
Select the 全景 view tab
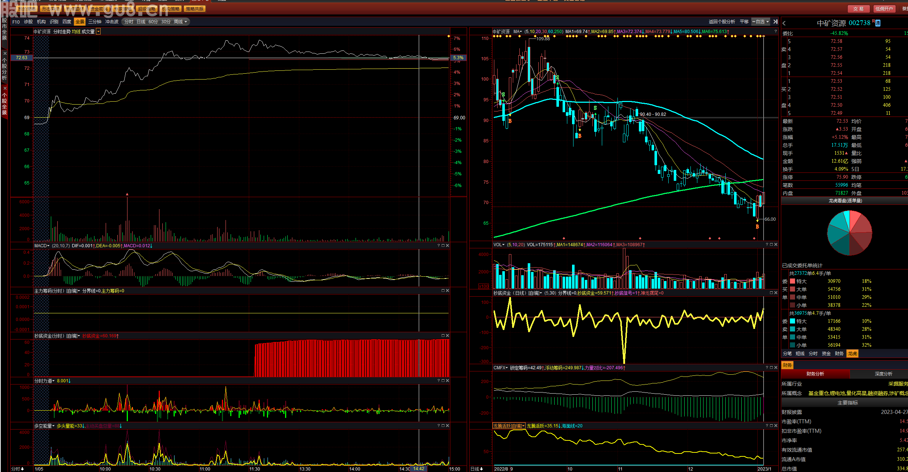click(x=80, y=22)
